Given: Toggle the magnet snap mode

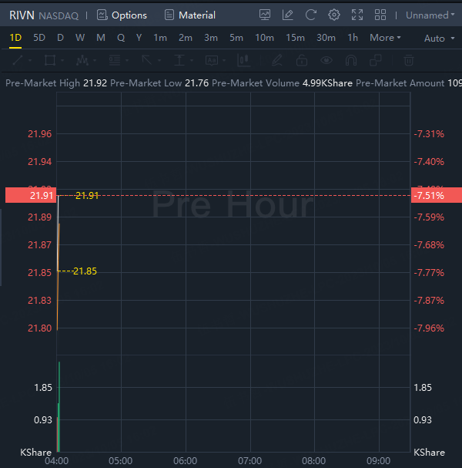Looking at the screenshot, I should point(352,60).
